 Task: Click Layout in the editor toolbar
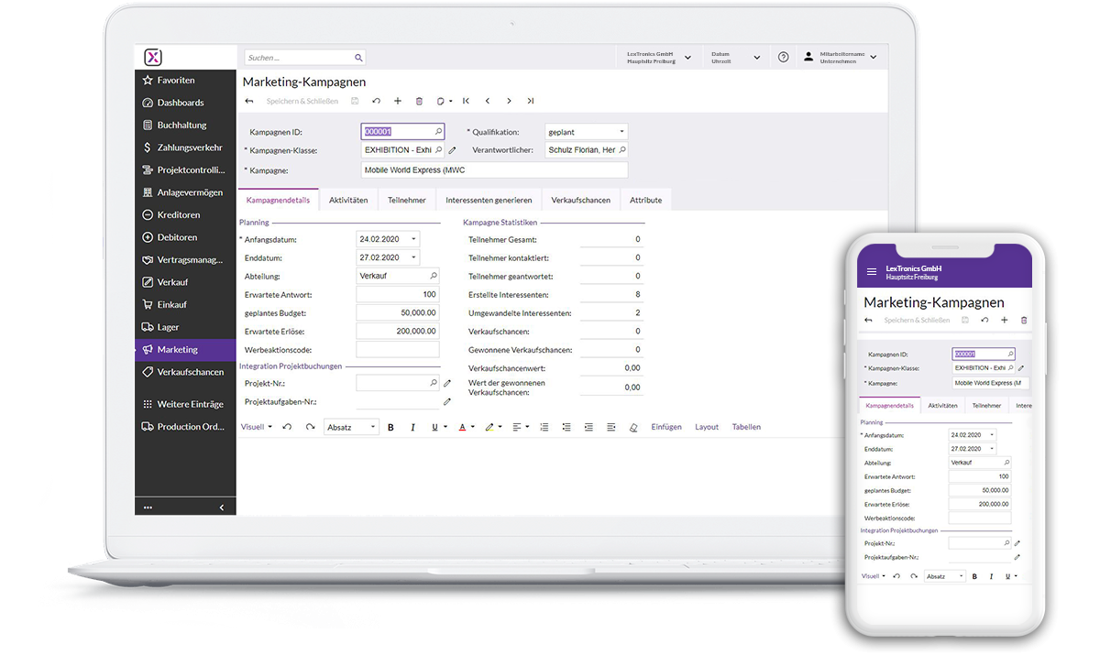[707, 427]
